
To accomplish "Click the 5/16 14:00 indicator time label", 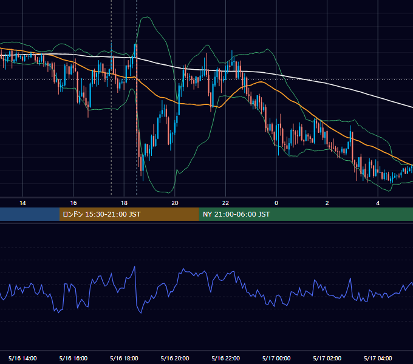I will [x=22, y=358].
